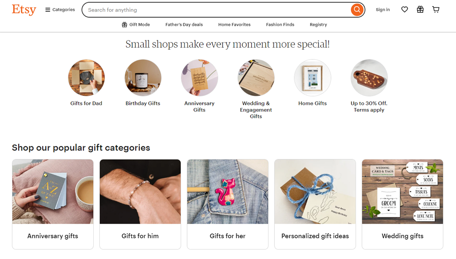
Task: Click Sign in
Action: pos(383,10)
